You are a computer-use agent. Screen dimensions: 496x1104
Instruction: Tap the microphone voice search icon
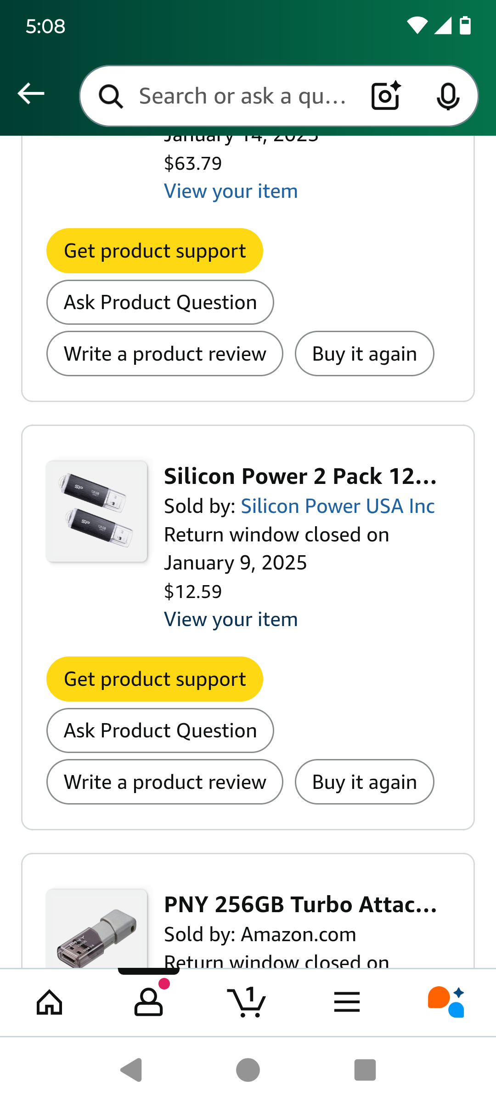pyautogui.click(x=448, y=96)
